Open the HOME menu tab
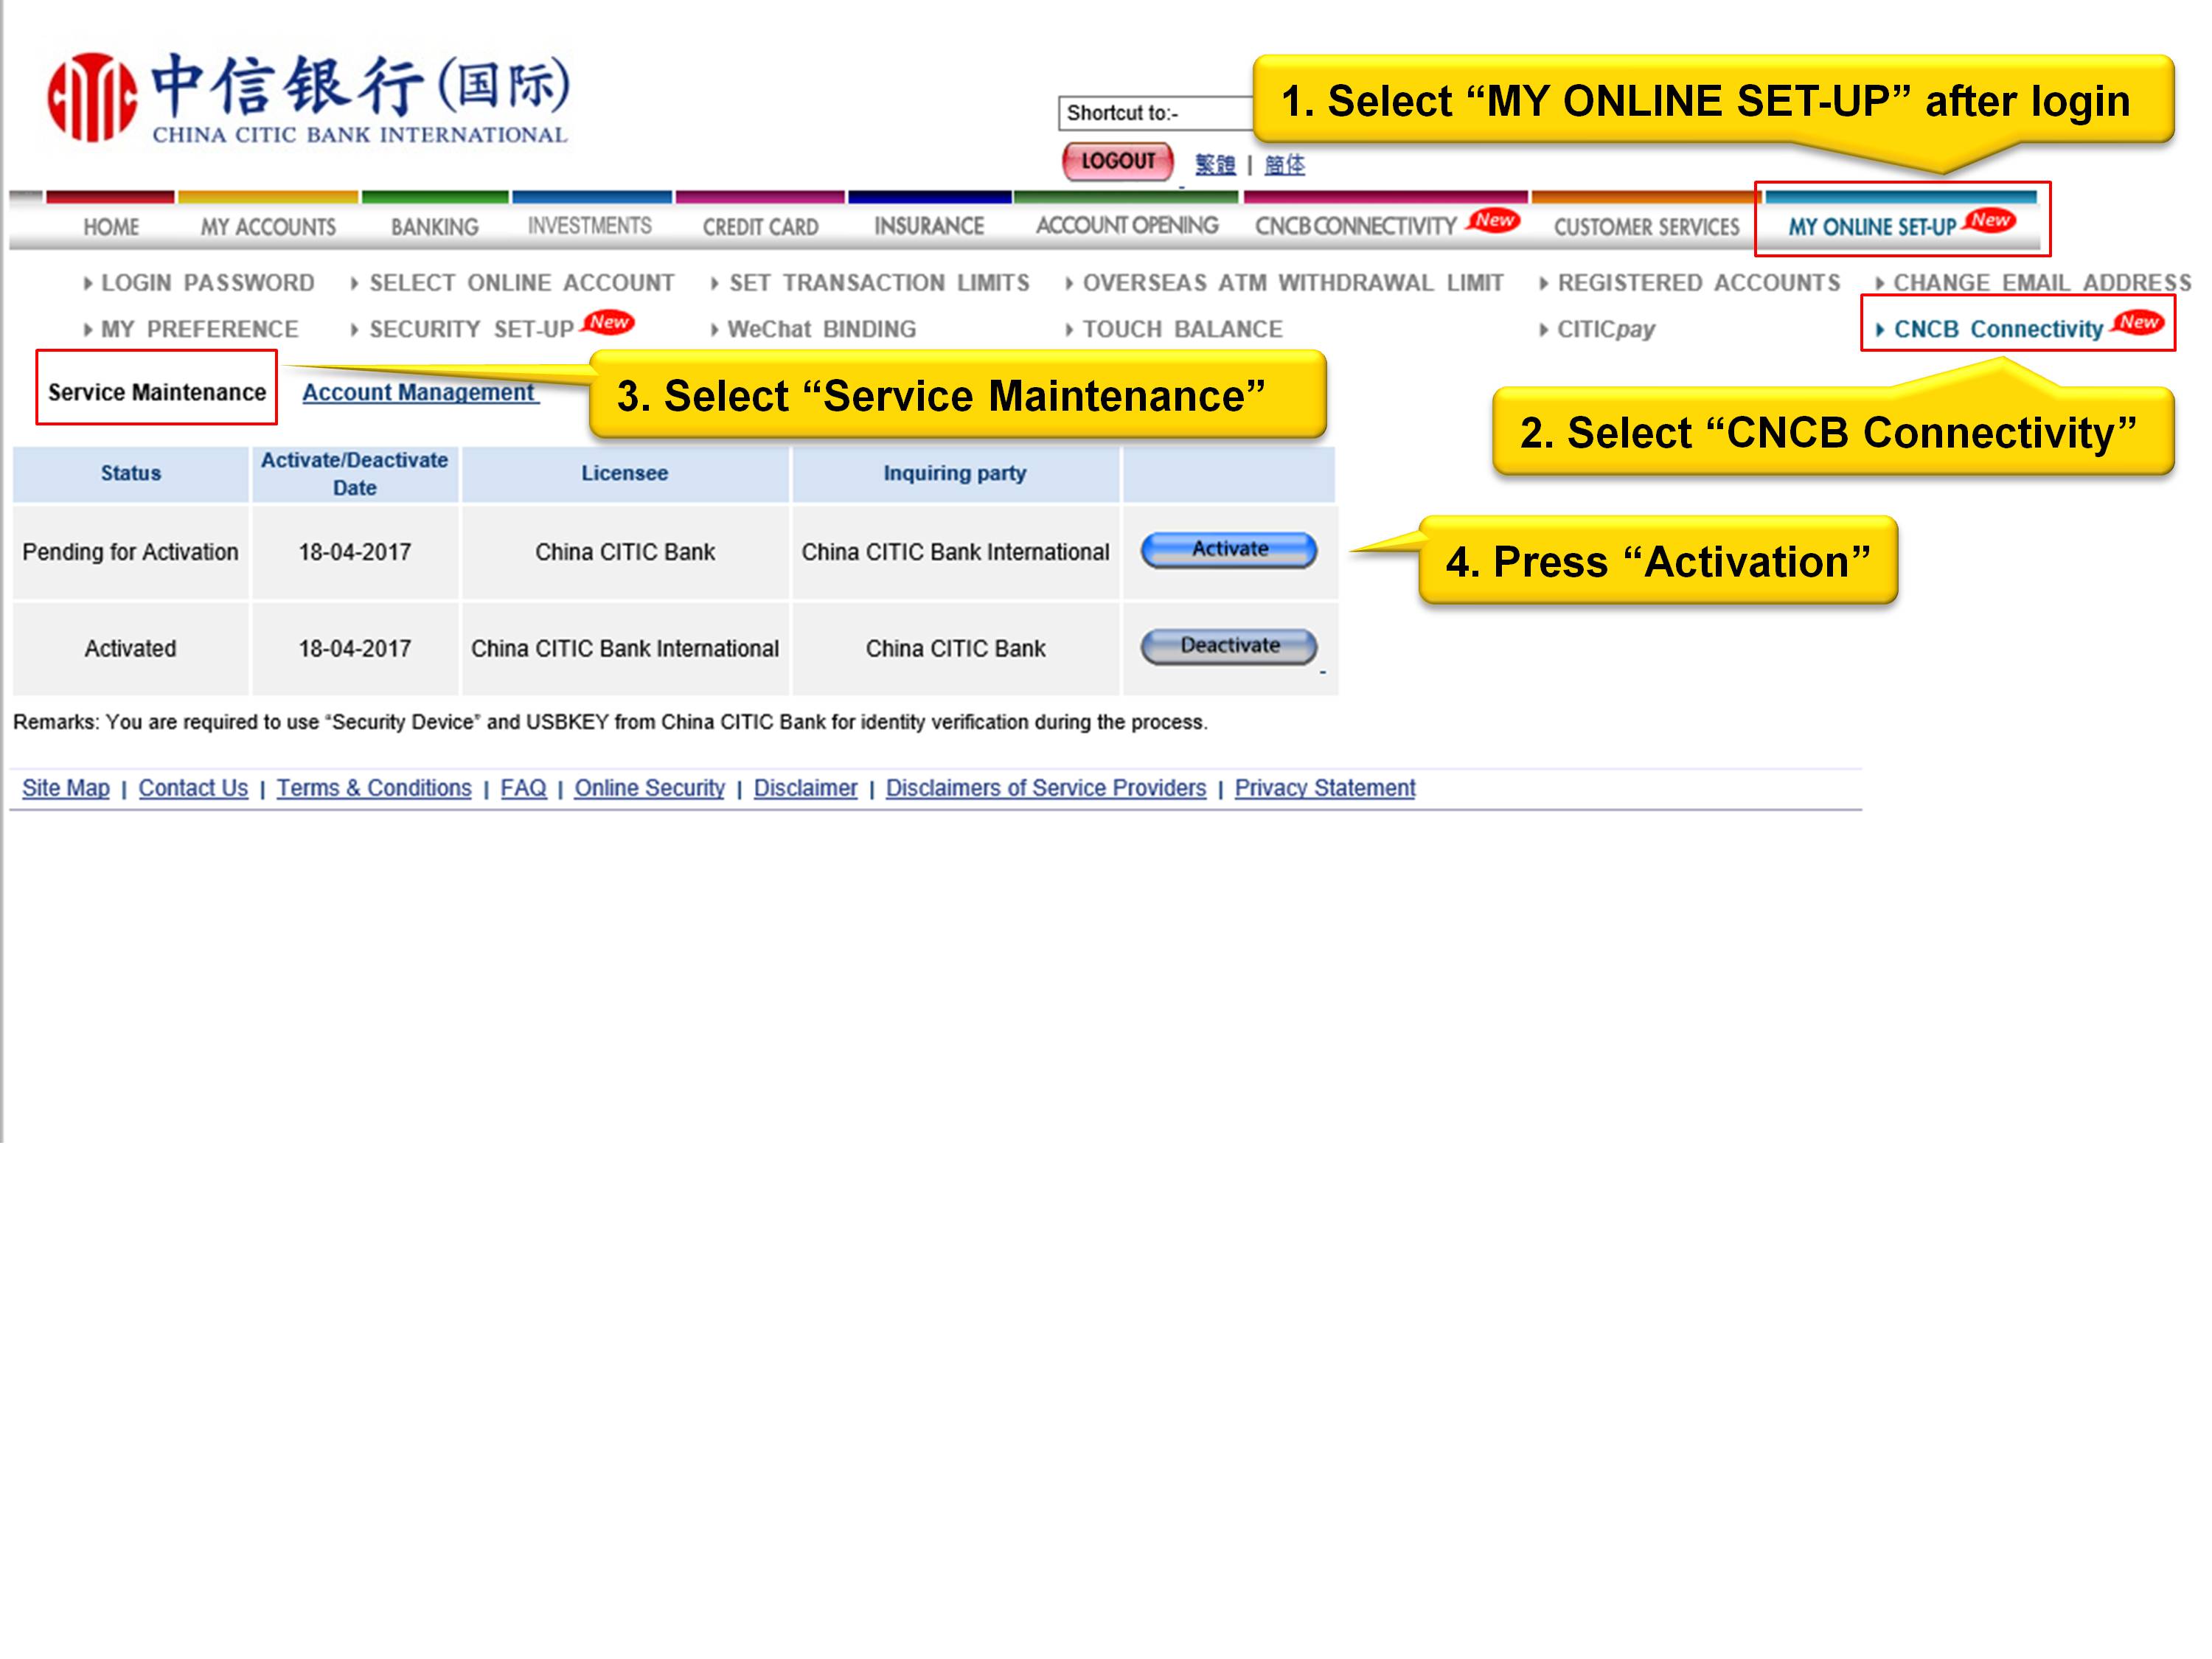The image size is (2212, 1659). [x=111, y=227]
